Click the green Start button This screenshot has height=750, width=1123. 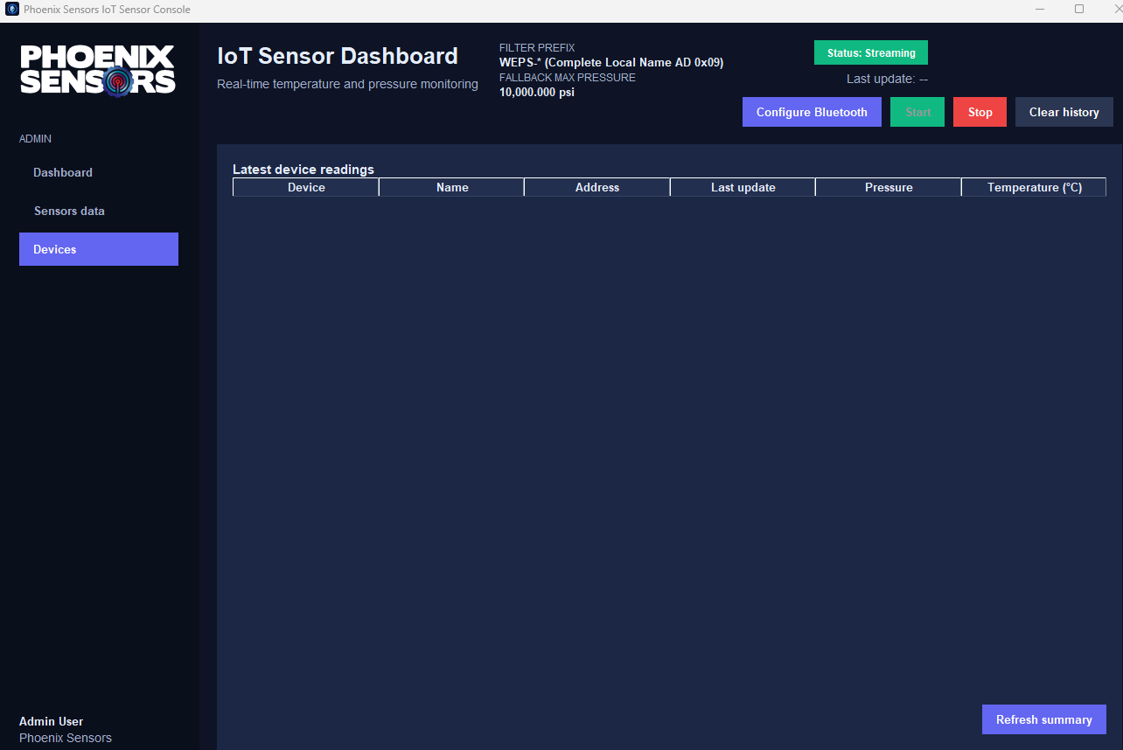917,112
